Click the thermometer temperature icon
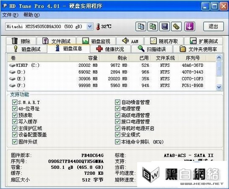Viewport: 229px width, 189px height. click(x=98, y=26)
